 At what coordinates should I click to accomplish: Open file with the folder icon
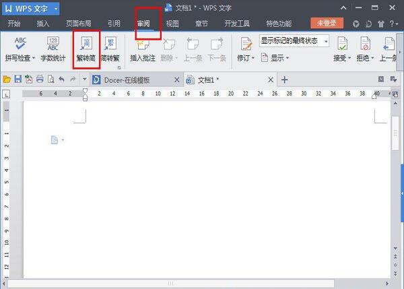(7, 79)
